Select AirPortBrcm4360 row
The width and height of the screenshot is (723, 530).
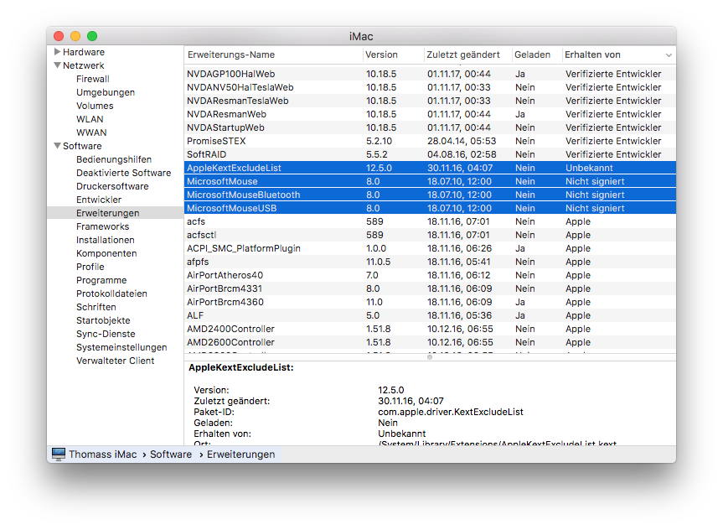430,301
